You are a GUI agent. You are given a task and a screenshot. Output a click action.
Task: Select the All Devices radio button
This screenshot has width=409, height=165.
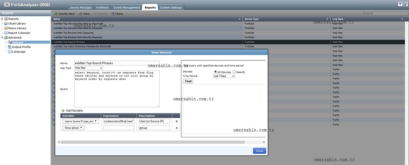(x=215, y=72)
